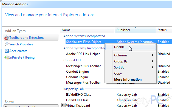
Task: Select the IEVkbdBHO Class add-on
Action: pos(78,95)
